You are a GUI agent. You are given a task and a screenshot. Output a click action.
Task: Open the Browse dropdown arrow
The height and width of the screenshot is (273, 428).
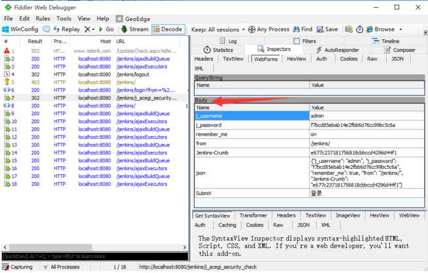pos(400,29)
